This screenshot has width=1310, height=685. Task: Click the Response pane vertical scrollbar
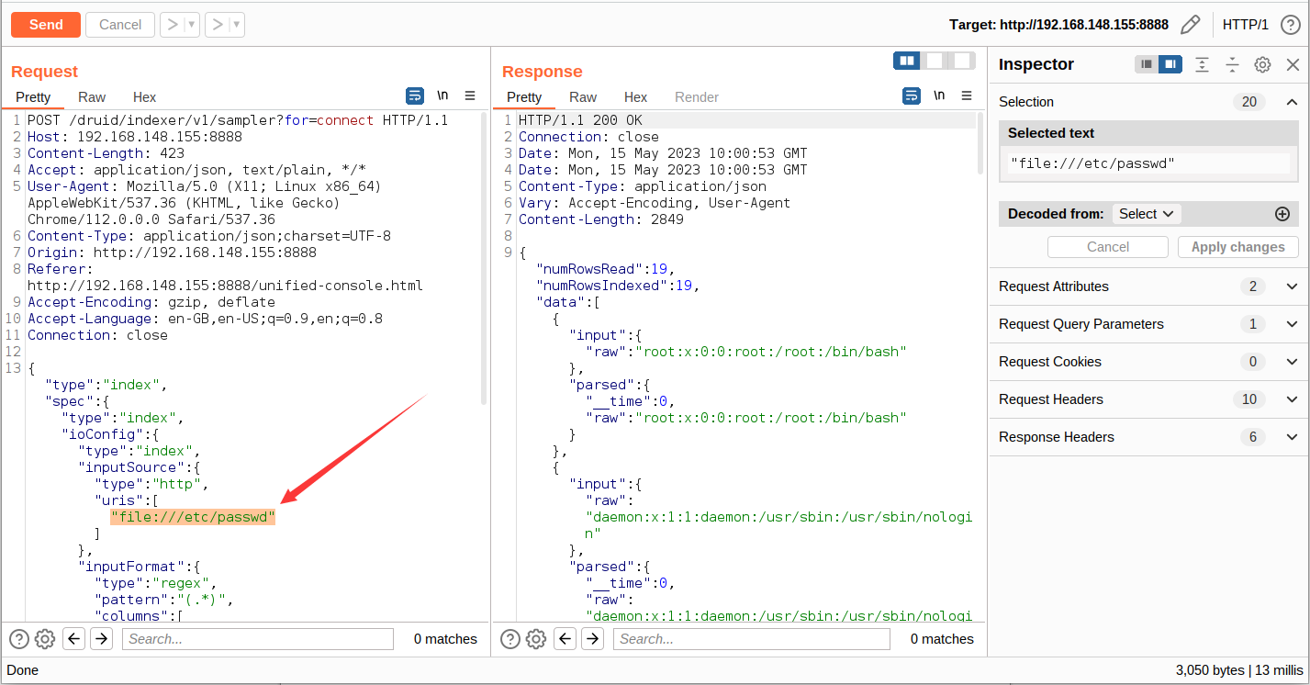(981, 144)
